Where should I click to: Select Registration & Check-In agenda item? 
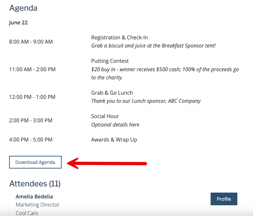coord(119,37)
